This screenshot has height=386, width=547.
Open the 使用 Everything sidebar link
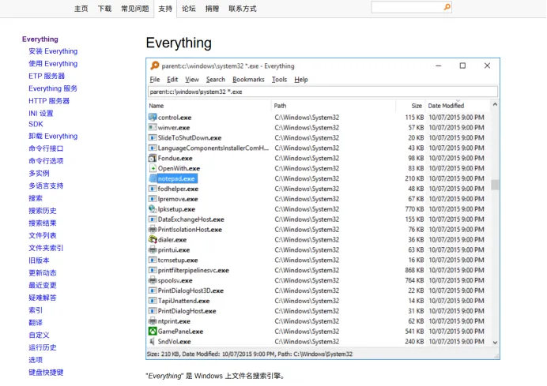[53, 64]
